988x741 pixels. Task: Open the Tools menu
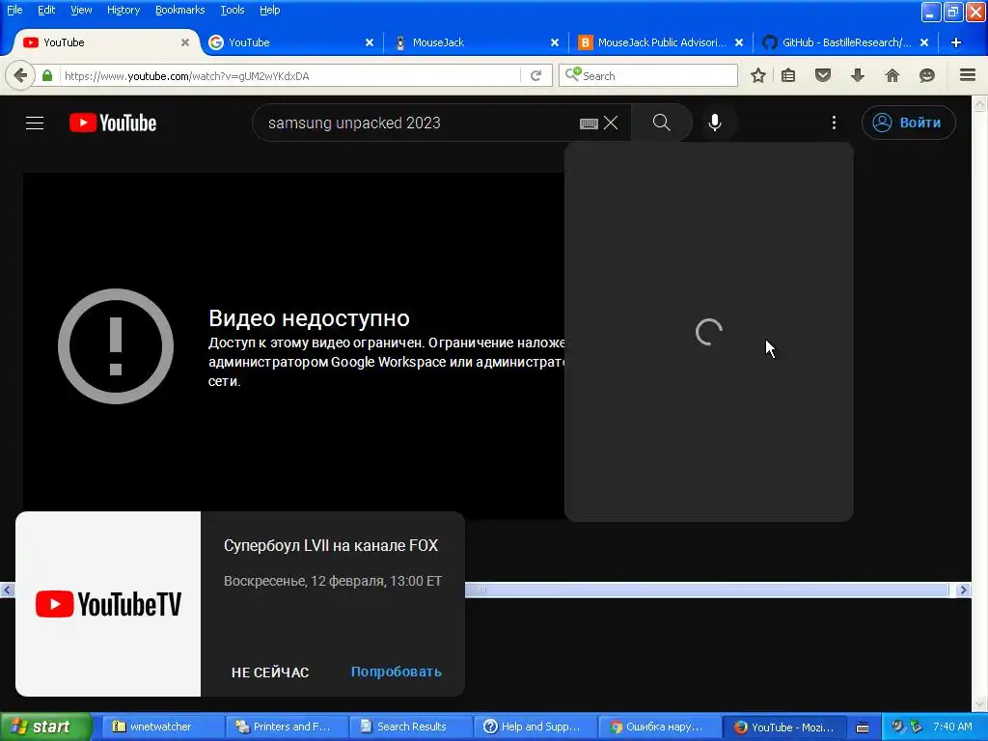pos(232,10)
